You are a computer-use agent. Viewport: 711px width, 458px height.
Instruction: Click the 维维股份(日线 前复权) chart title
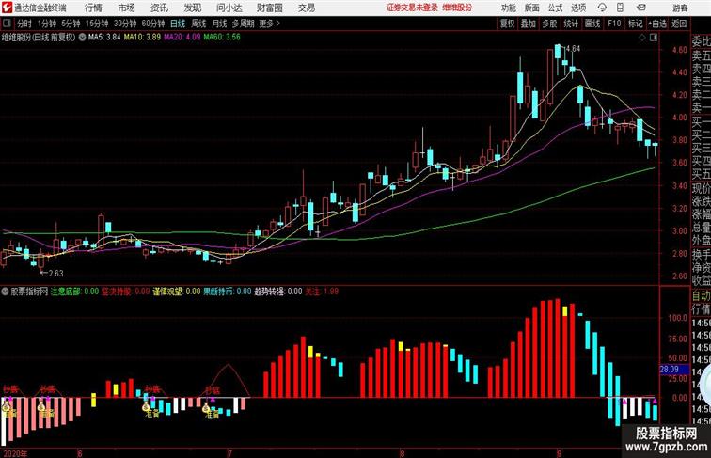point(39,38)
